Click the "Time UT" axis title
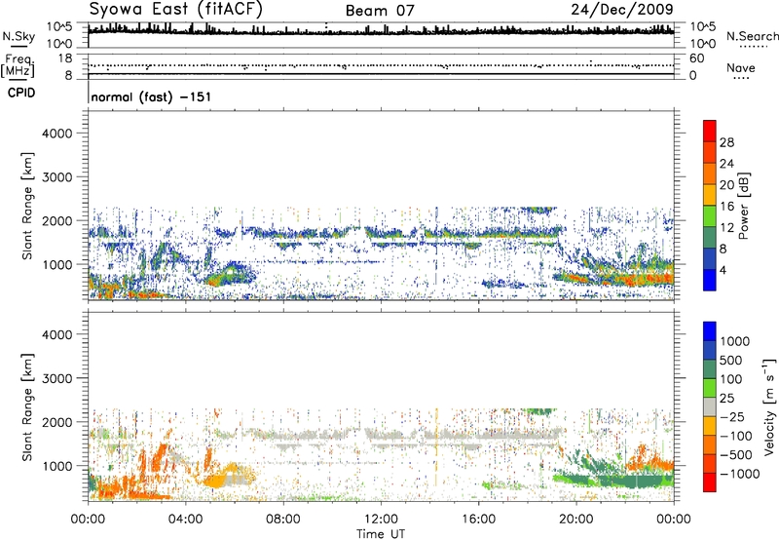The width and height of the screenshot is (779, 540). pos(381,534)
